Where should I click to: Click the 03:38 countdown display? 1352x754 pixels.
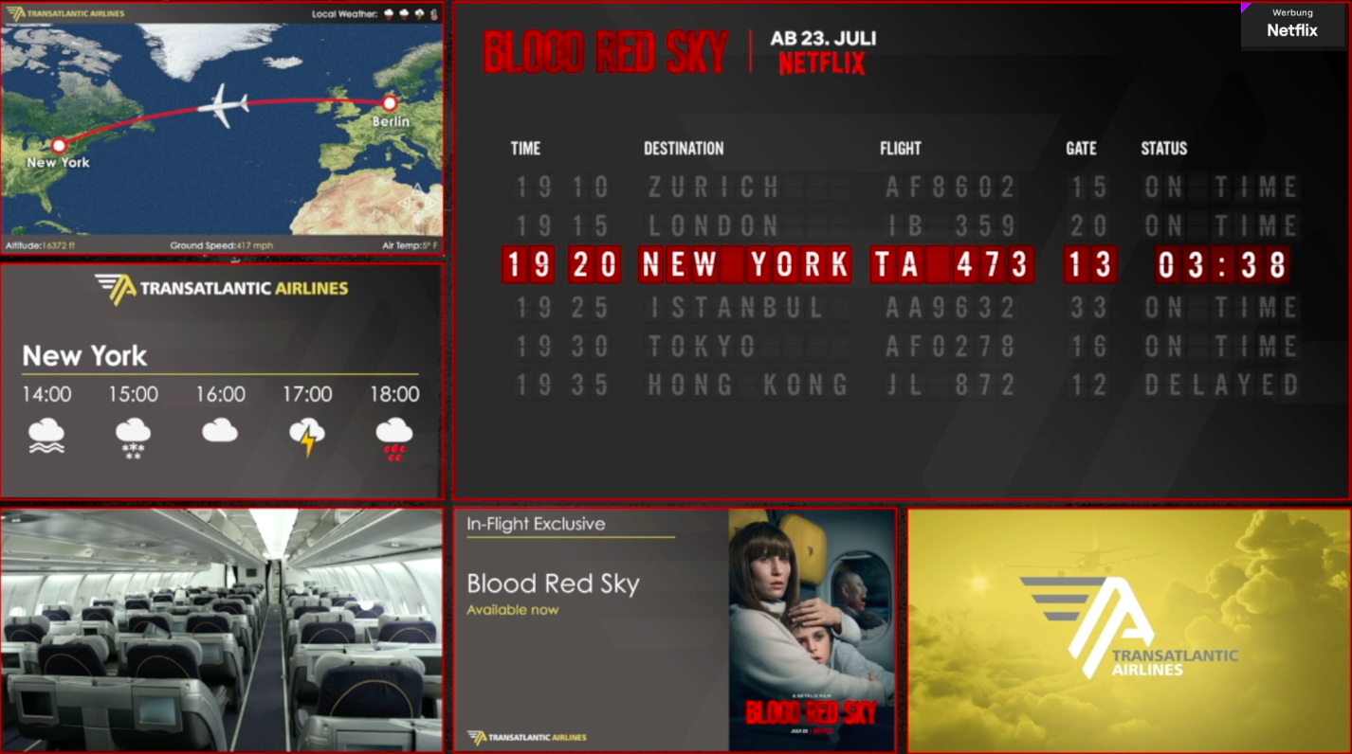pos(1221,264)
